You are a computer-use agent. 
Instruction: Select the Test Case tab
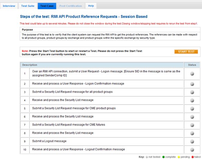click(x=47, y=6)
